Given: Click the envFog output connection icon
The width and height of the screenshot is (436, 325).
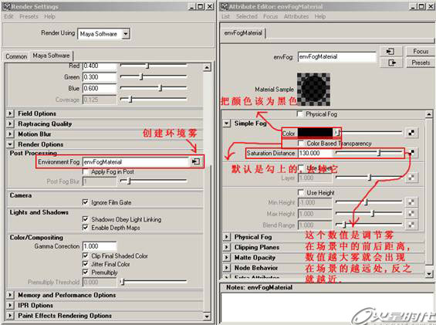Looking at the screenshot, I should (392, 63).
